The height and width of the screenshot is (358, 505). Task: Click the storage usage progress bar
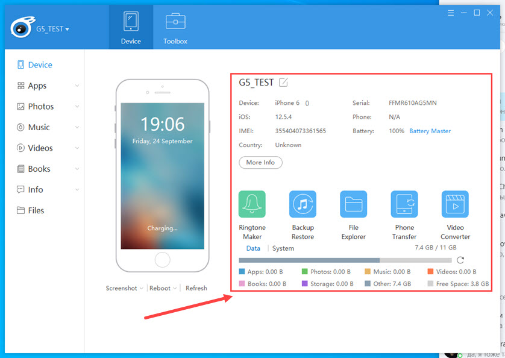345,260
